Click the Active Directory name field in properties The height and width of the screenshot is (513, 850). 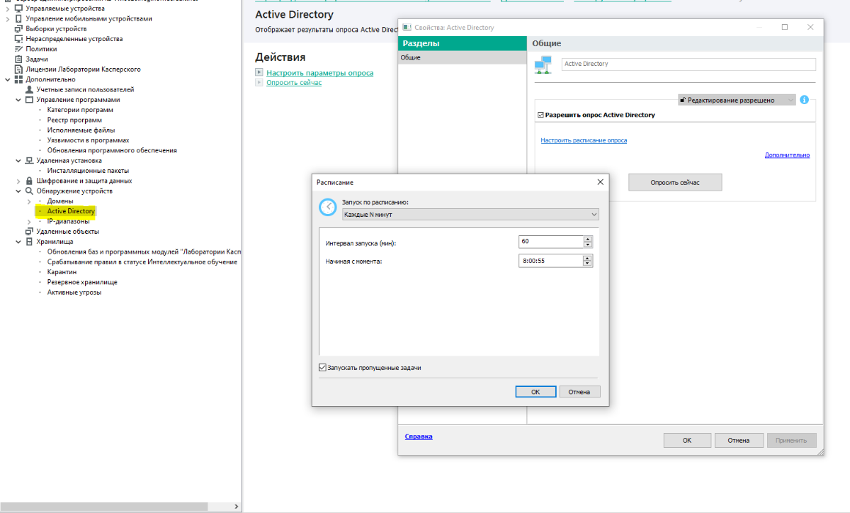688,64
